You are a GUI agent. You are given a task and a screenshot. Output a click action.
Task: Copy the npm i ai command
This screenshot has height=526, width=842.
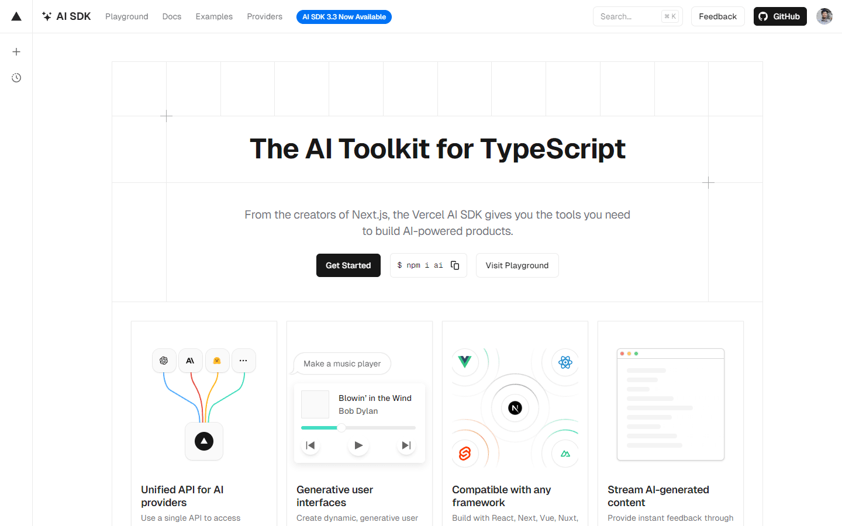455,265
